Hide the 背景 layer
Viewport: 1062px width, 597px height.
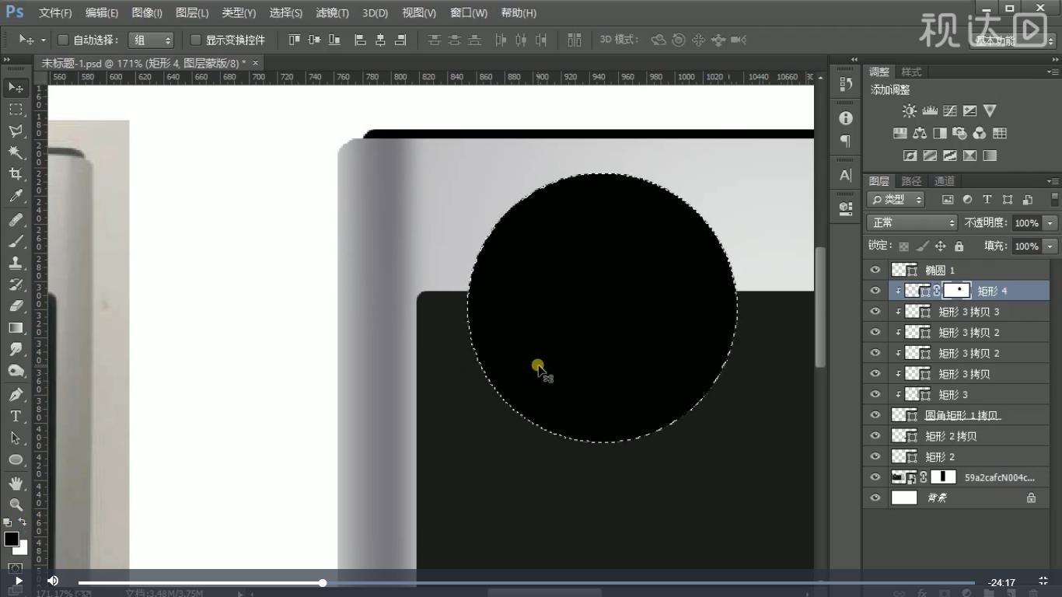click(875, 497)
